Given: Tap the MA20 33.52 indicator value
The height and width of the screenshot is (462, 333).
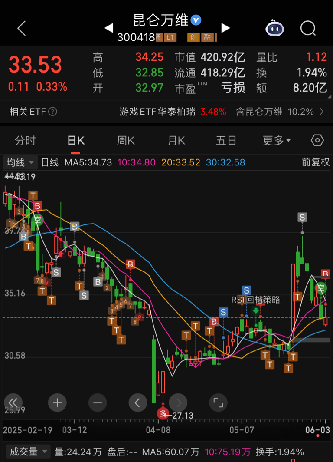Looking at the screenshot, I should [181, 162].
